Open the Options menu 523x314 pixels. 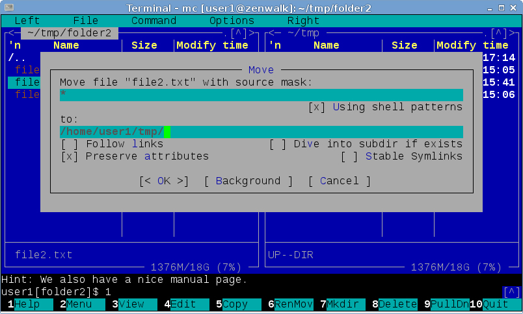coord(232,21)
